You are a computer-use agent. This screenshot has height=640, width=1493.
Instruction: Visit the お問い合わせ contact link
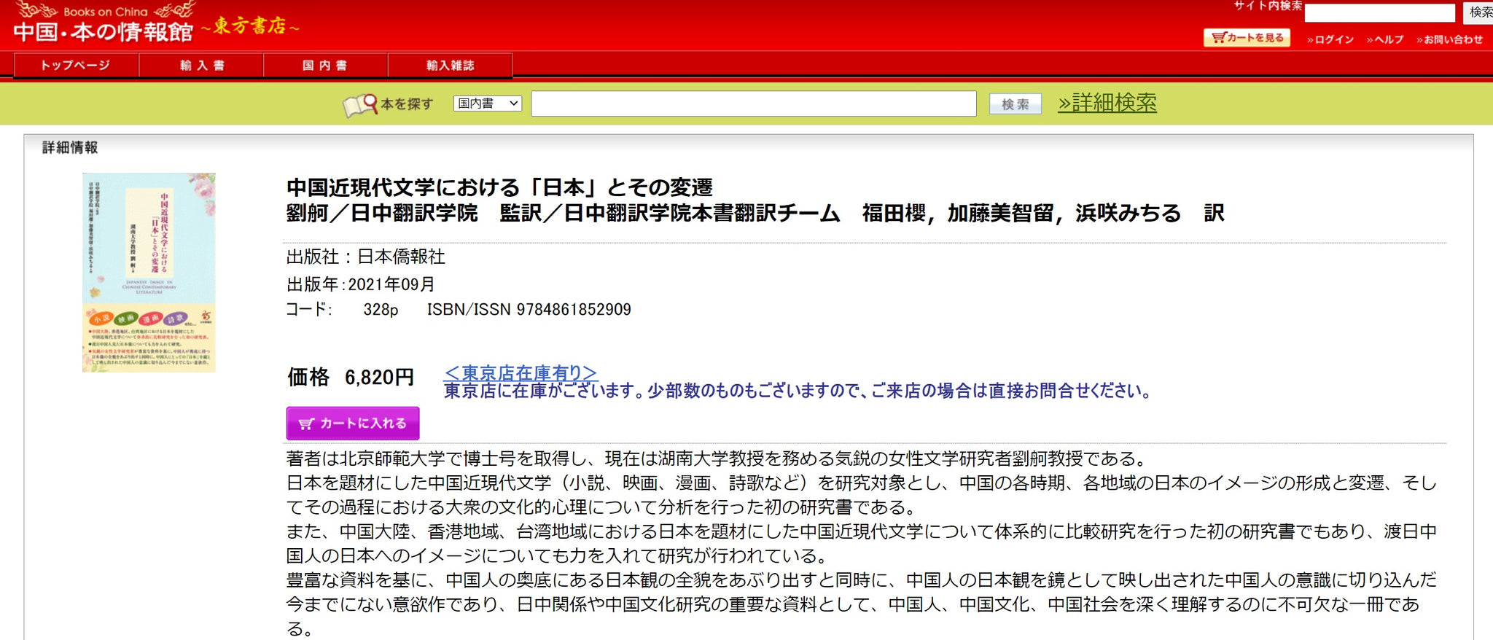pyautogui.click(x=1449, y=39)
